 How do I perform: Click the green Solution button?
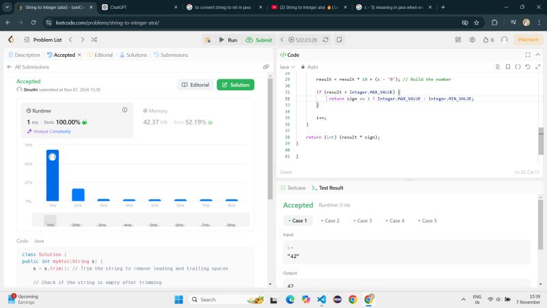pos(235,85)
